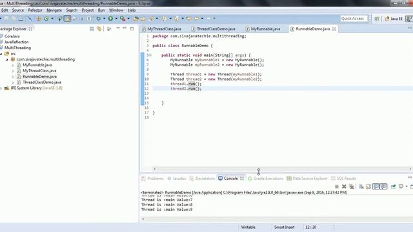Image resolution: width=413 pixels, height=232 pixels.
Task: Click Open Perspective icon near Java EE
Action: (x=377, y=19)
